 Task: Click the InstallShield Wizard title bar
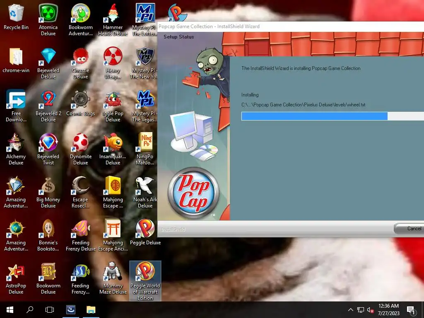290,26
